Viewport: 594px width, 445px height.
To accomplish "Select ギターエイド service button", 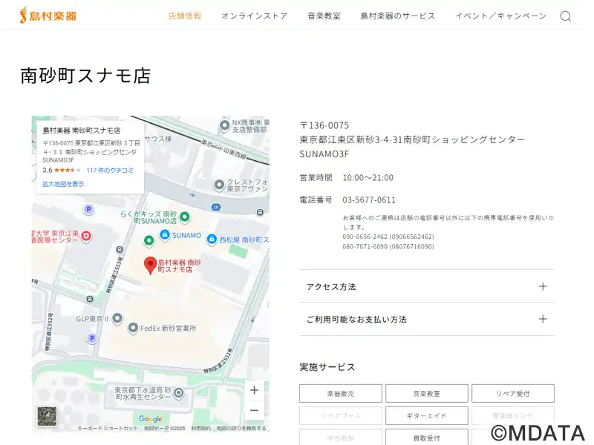I will click(426, 415).
